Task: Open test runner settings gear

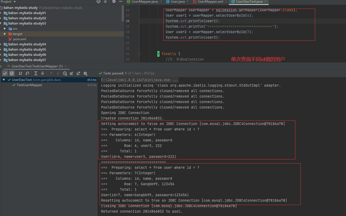Action: [85, 73]
